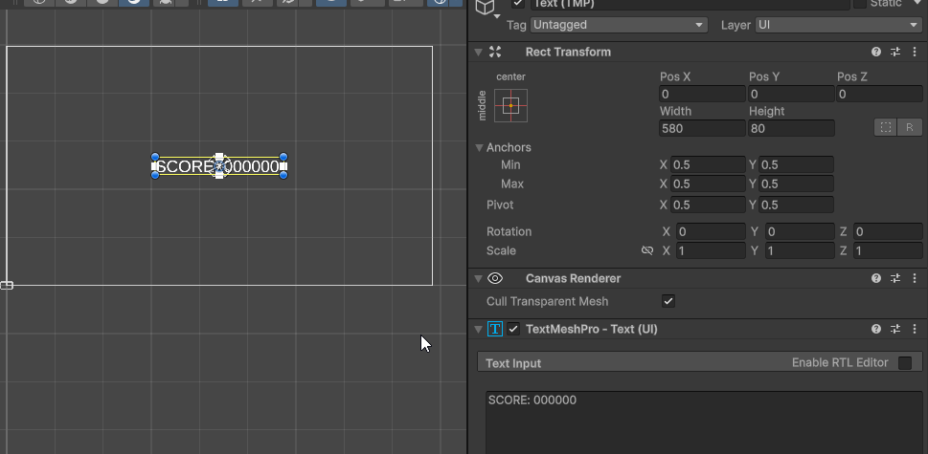
Task: Enable RTL Editor checkbox
Action: (905, 362)
